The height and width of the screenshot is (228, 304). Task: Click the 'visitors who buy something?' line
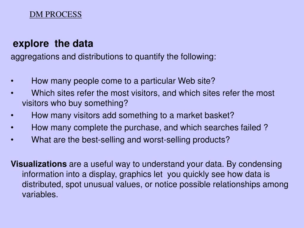75,103
